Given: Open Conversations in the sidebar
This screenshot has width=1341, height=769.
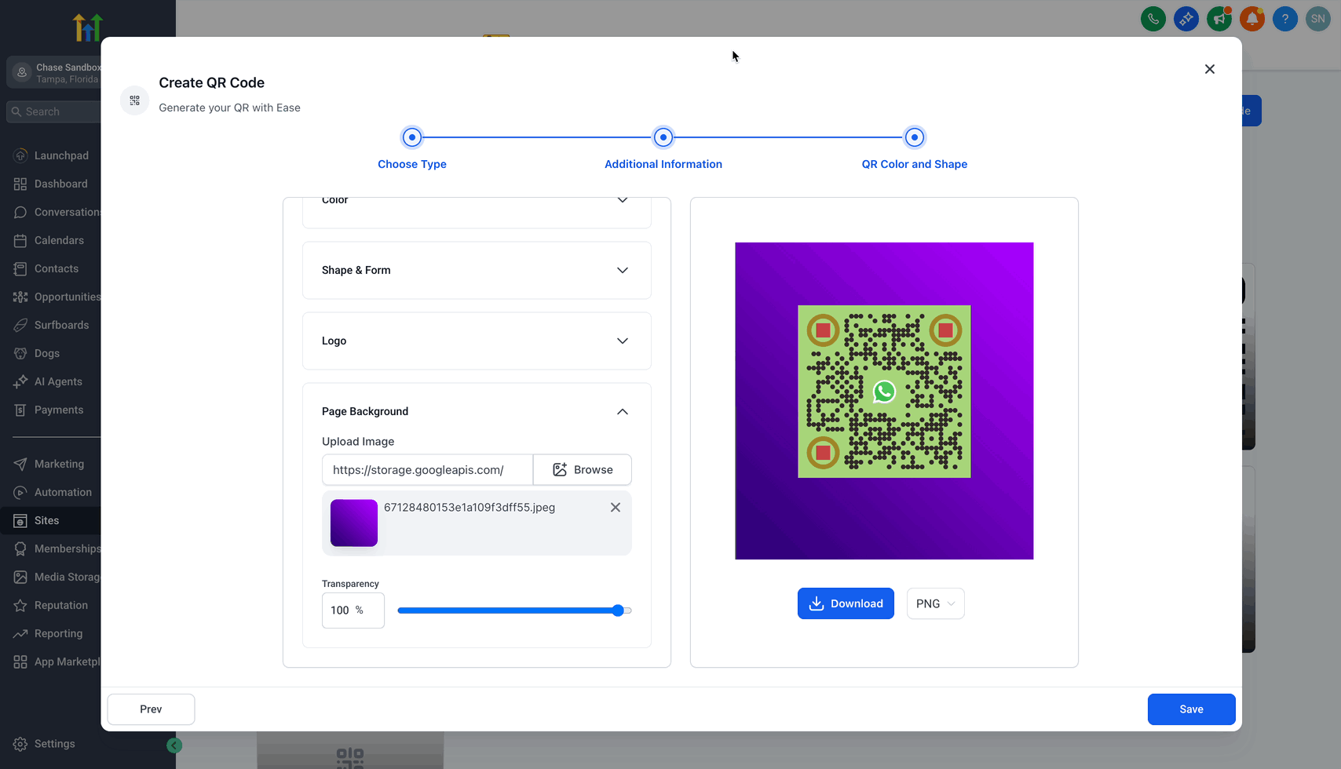Looking at the screenshot, I should tap(57, 212).
